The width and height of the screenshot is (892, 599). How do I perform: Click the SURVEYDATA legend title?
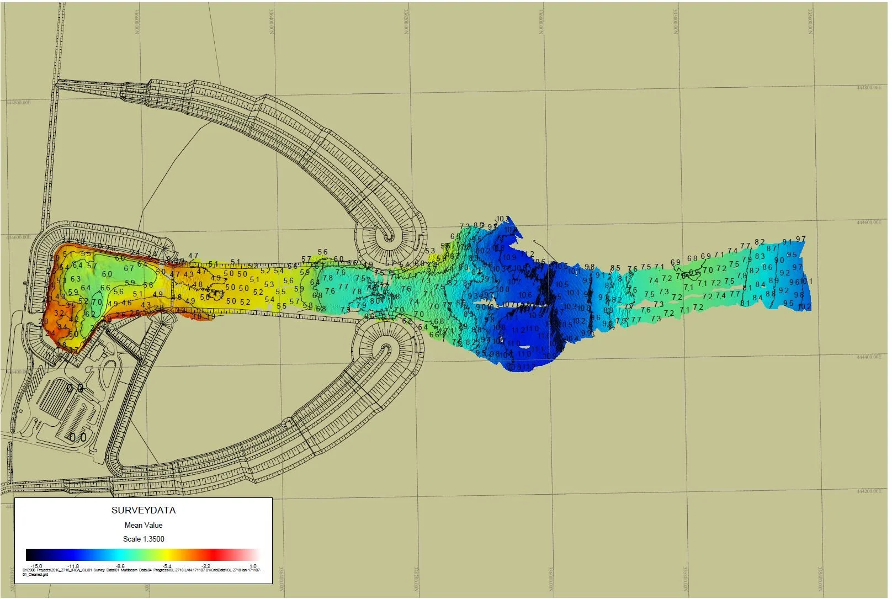click(144, 510)
